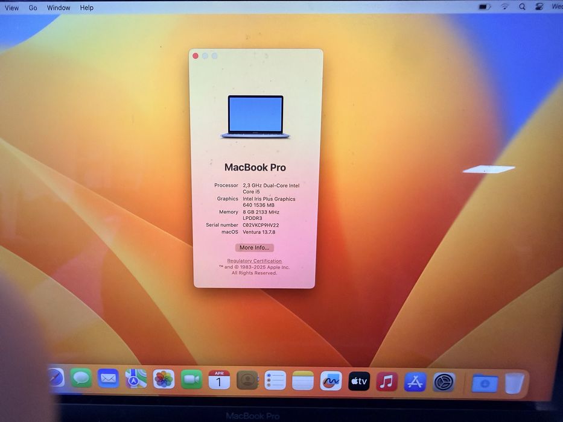Open Control Center
The image size is (563, 422).
tap(539, 7)
